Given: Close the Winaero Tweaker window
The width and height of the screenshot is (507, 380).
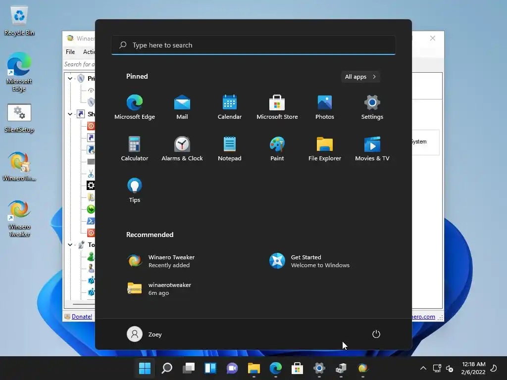Looking at the screenshot, I should [433, 38].
